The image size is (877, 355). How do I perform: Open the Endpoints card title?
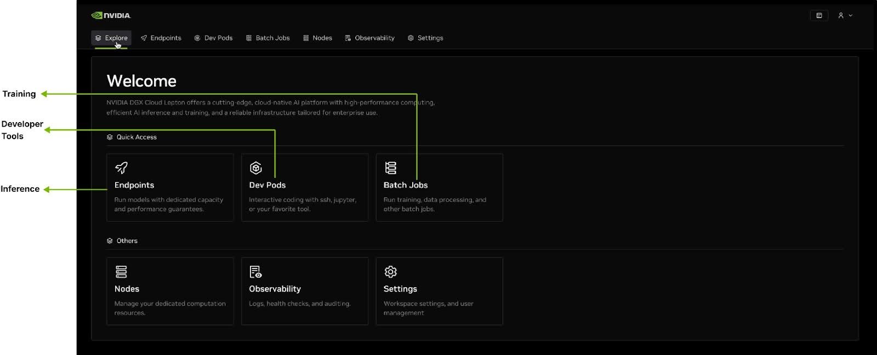coord(134,185)
